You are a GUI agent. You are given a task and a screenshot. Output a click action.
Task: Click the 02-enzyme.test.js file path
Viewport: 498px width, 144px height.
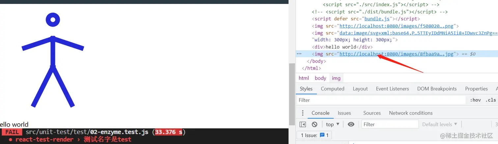(87, 132)
